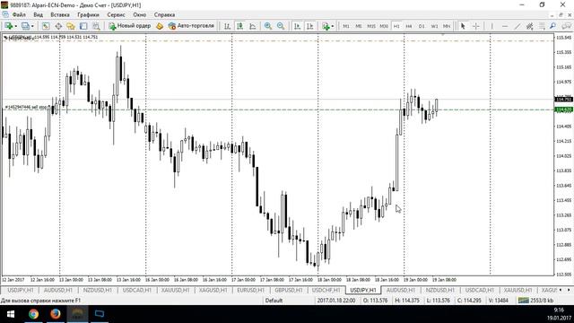Select the arrow cursor tool
574x323 pixels.
(x=463, y=26)
